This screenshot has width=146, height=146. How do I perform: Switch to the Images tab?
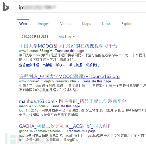43,24
